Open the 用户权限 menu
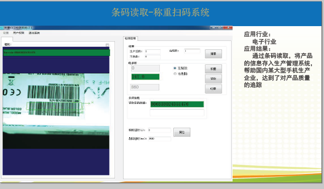Viewport: 324px width, 189px height. pos(19,33)
